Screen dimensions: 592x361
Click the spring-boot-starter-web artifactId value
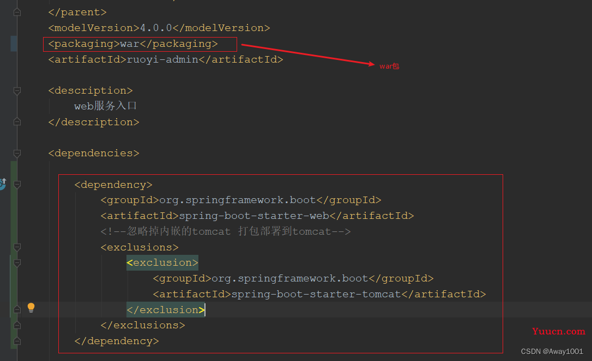pos(254,216)
